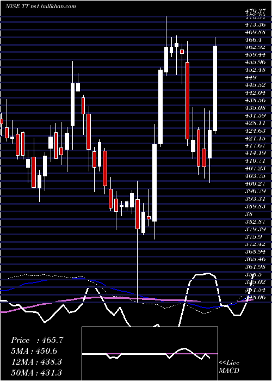Click the 396.79 price axis label
Screen dimensions: 272x381
(256, 191)
